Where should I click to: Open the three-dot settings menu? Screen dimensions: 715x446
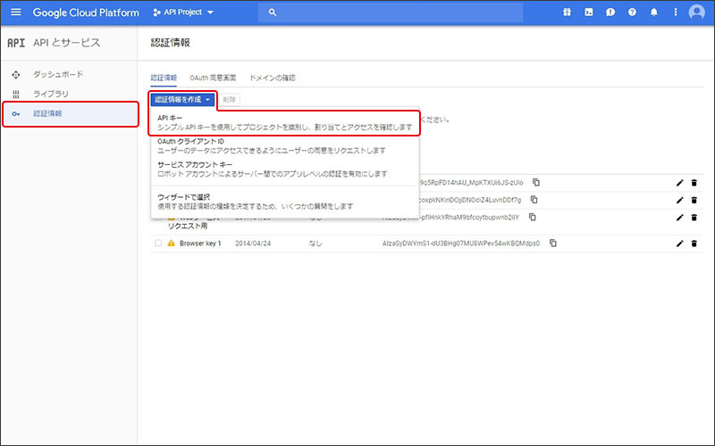coord(676,12)
